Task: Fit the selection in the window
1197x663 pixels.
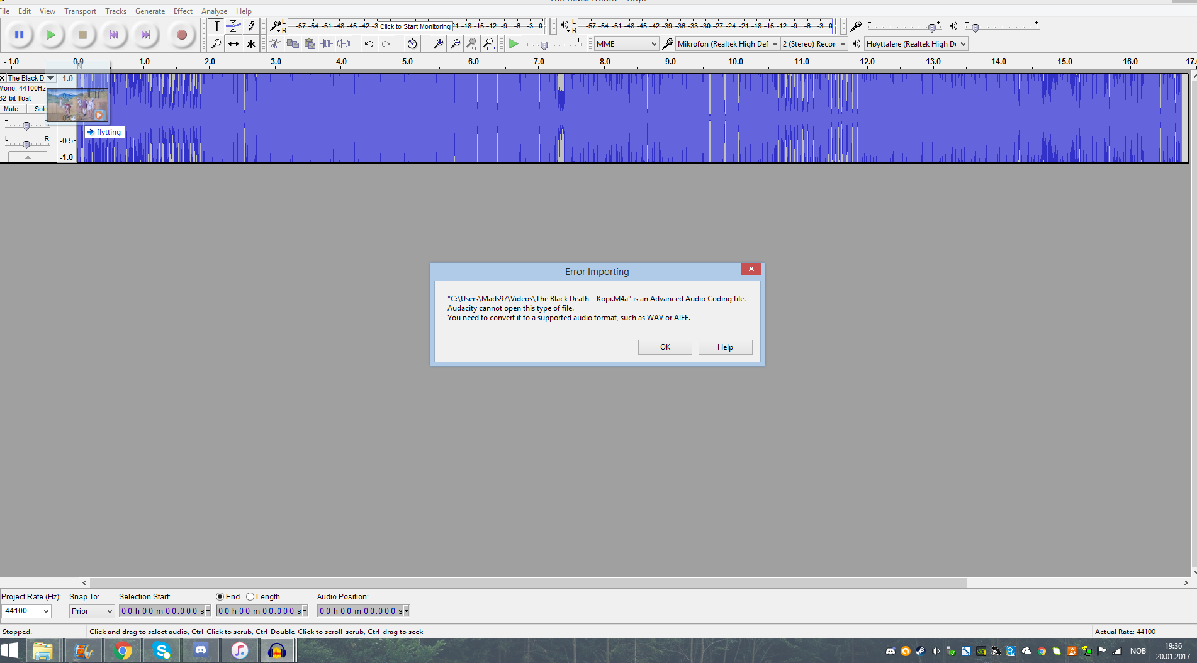Action: point(473,43)
